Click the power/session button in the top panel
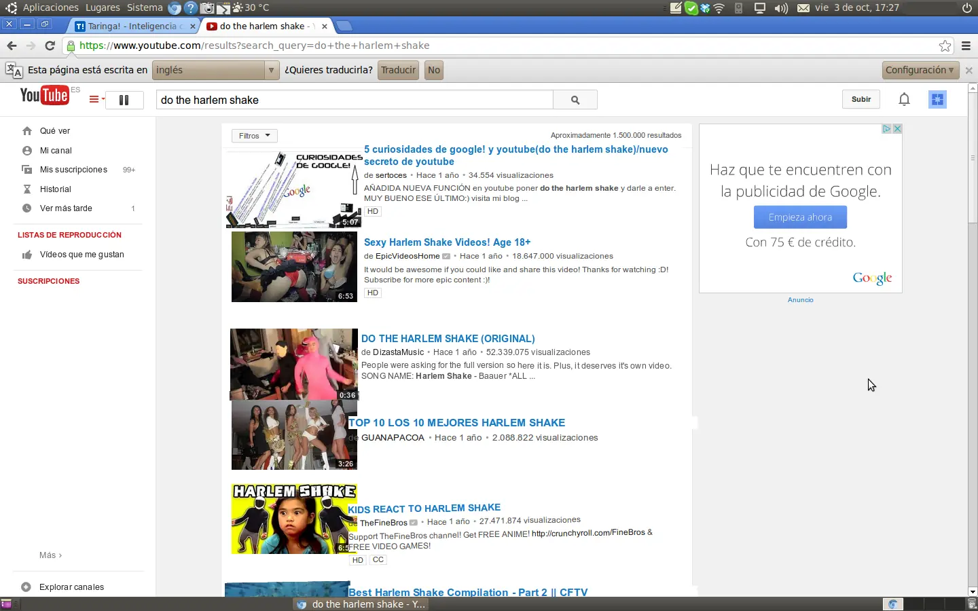This screenshot has height=611, width=978. [x=967, y=8]
